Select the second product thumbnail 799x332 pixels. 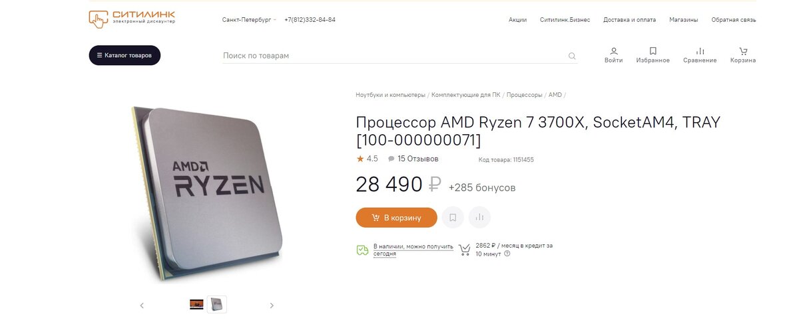coord(216,304)
